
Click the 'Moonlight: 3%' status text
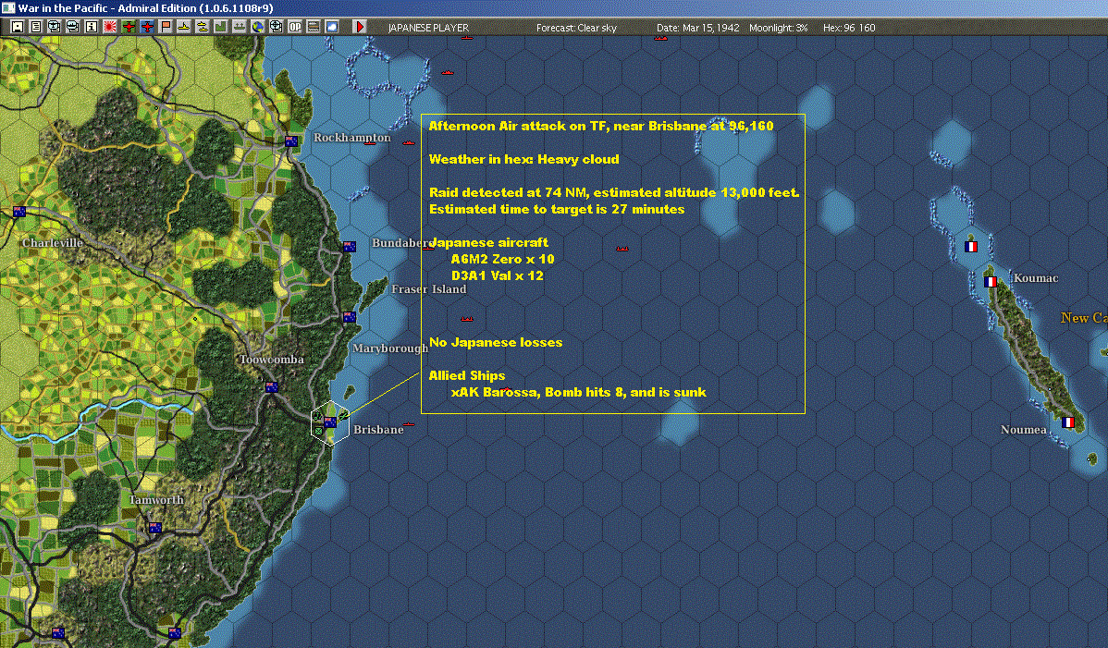[778, 28]
